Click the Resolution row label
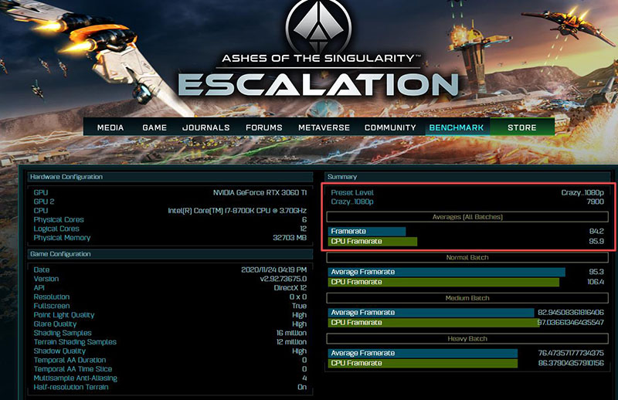Image resolution: width=618 pixels, height=400 pixels. pyautogui.click(x=52, y=297)
